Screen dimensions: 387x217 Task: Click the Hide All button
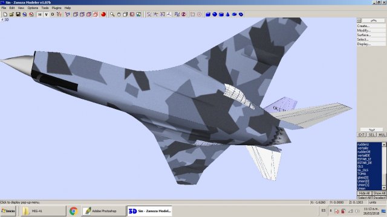point(364,193)
